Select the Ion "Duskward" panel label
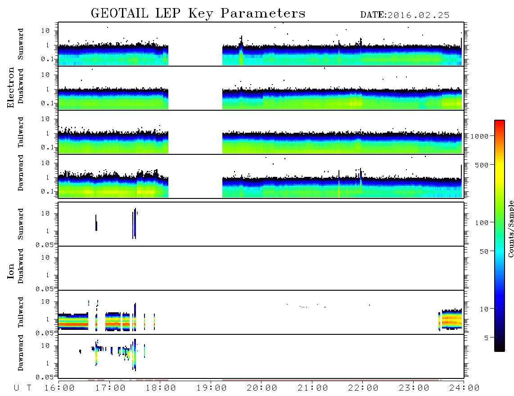The image size is (514, 396). [21, 266]
